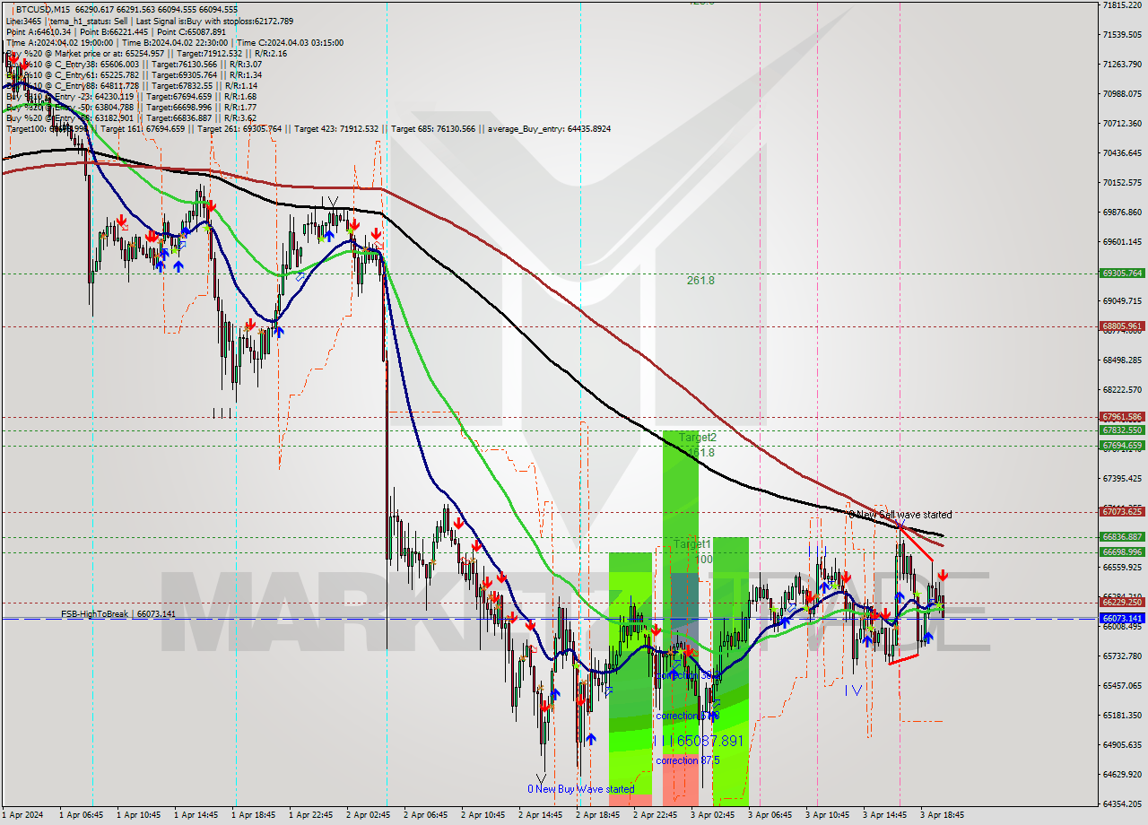This screenshot has height=825, width=1148.
Task: Select the red sell arrow above the latest candle
Action: (943, 575)
